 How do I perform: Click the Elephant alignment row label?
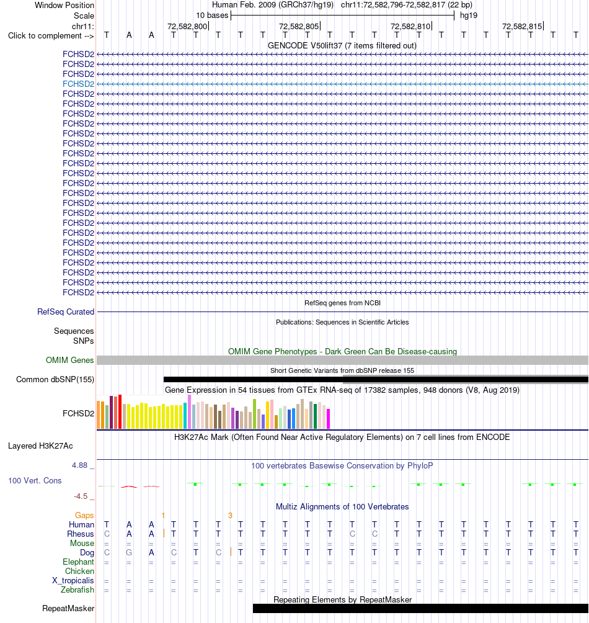click(79, 562)
